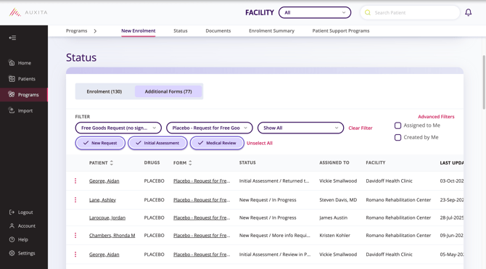Toggle Assigned to Me checkbox
Viewport: 486px width, 269px height.
click(x=398, y=125)
